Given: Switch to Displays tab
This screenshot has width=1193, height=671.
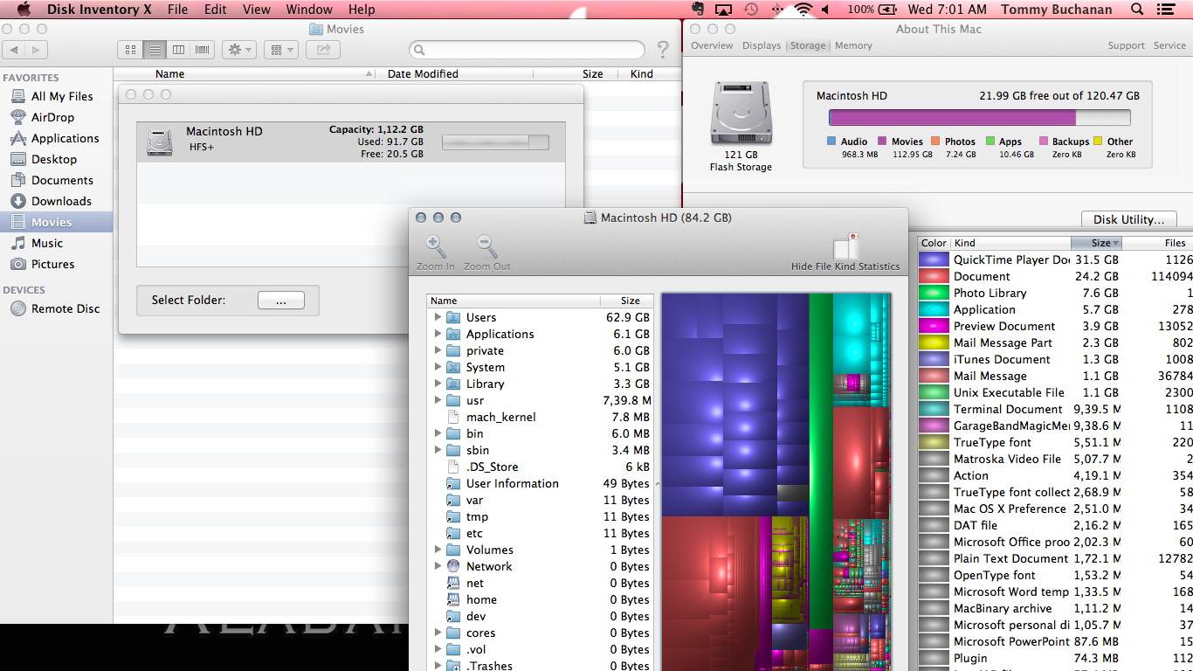Looking at the screenshot, I should coord(762,45).
